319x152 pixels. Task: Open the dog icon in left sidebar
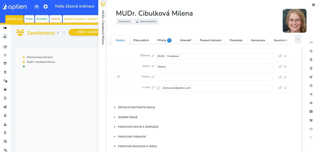coord(5,107)
